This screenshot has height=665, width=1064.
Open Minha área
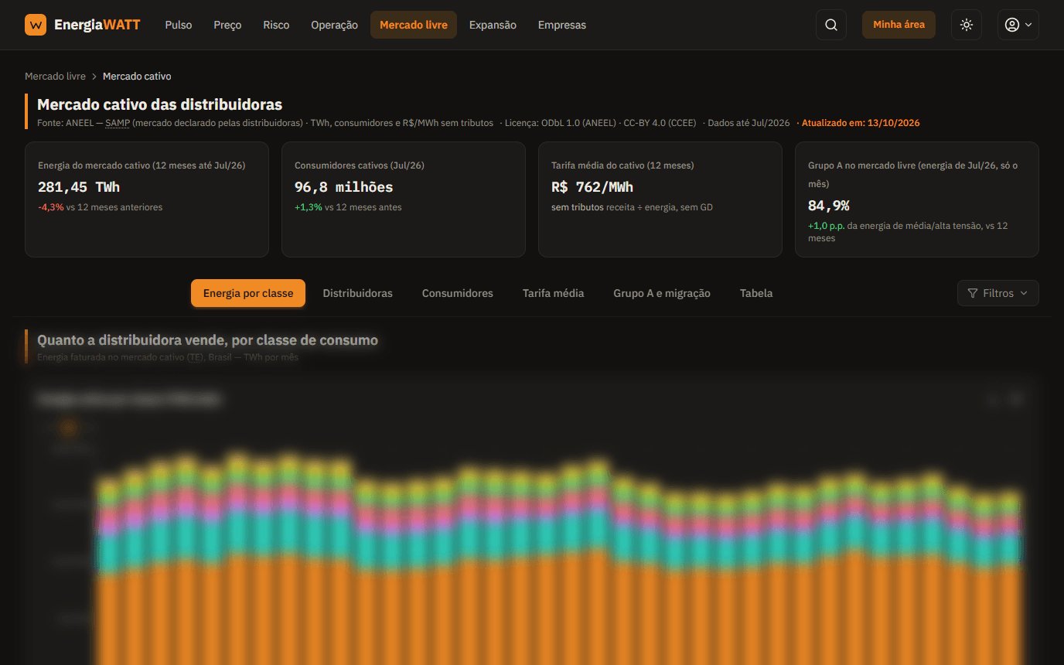coord(899,25)
